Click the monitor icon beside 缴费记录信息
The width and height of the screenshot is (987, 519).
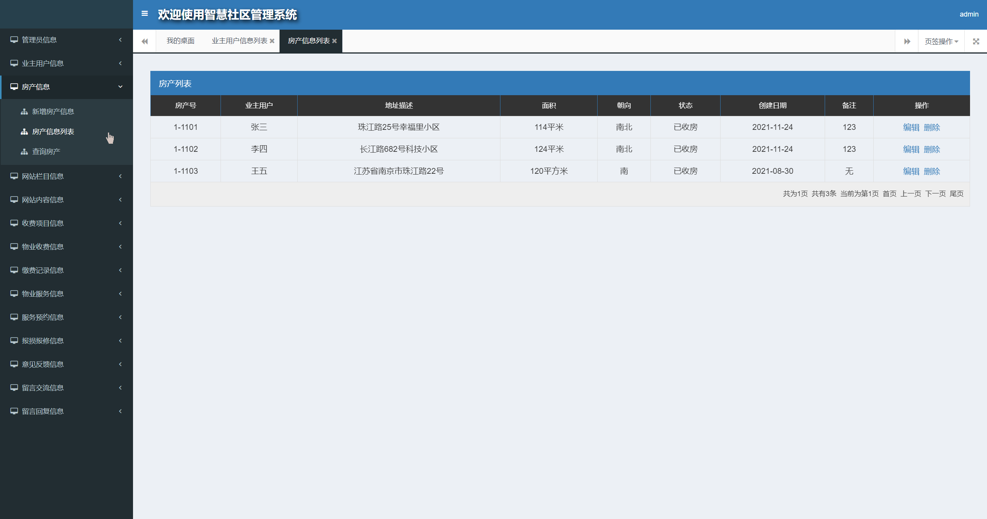click(x=14, y=270)
